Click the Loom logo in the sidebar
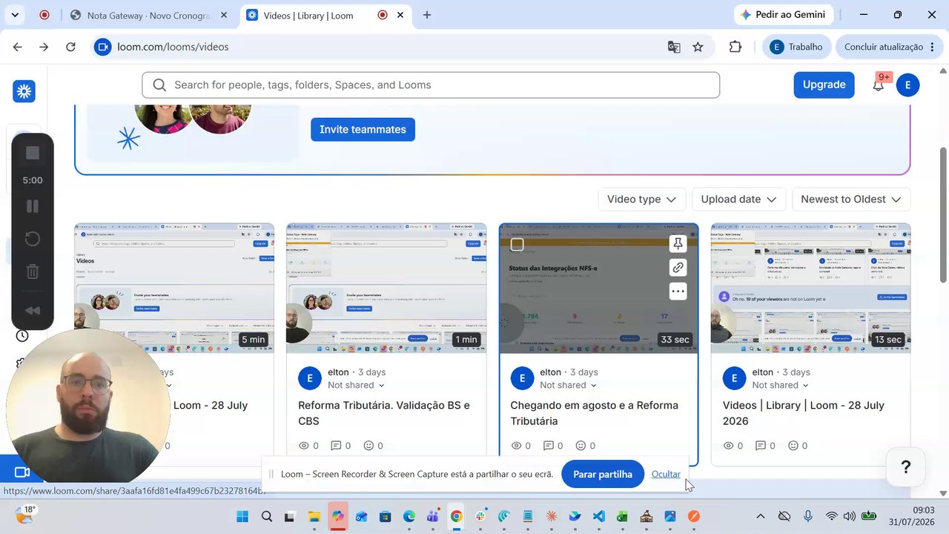949x534 pixels. point(24,91)
